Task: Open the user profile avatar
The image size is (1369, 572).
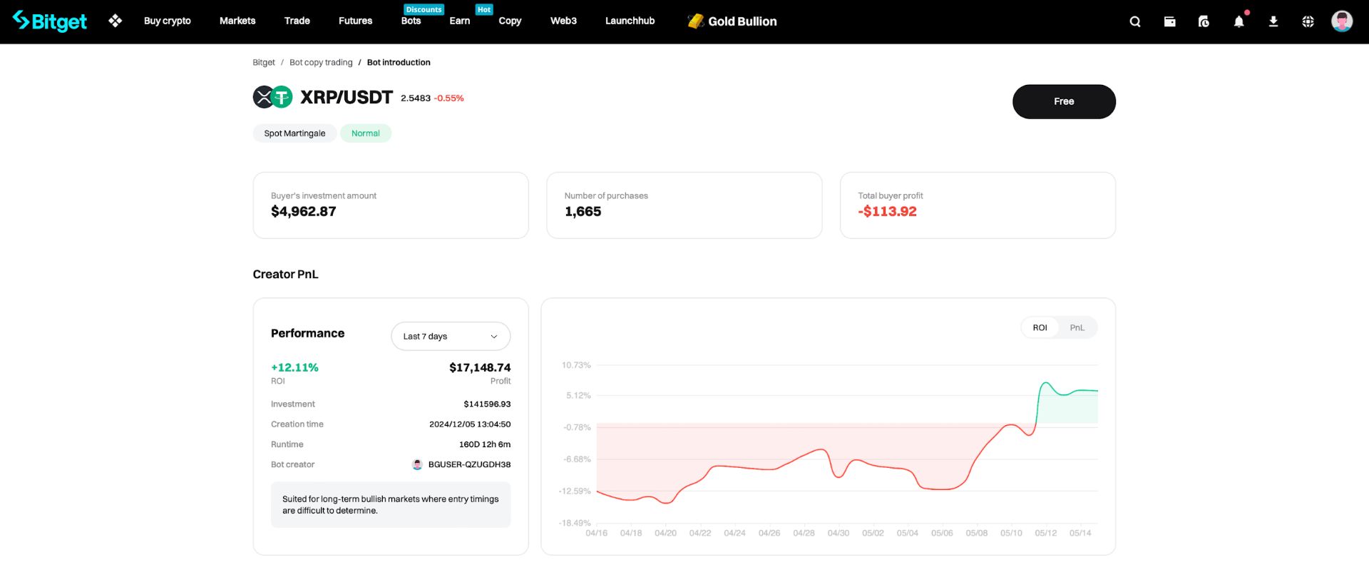Action: click(x=1342, y=21)
